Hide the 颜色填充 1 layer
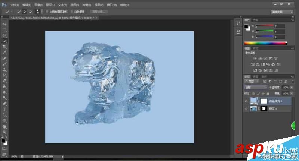Image resolution: width=299 pixels, height=161 pixels. point(246,101)
